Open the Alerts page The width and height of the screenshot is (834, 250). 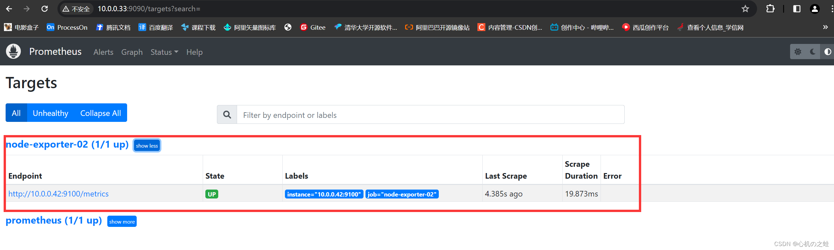click(103, 52)
